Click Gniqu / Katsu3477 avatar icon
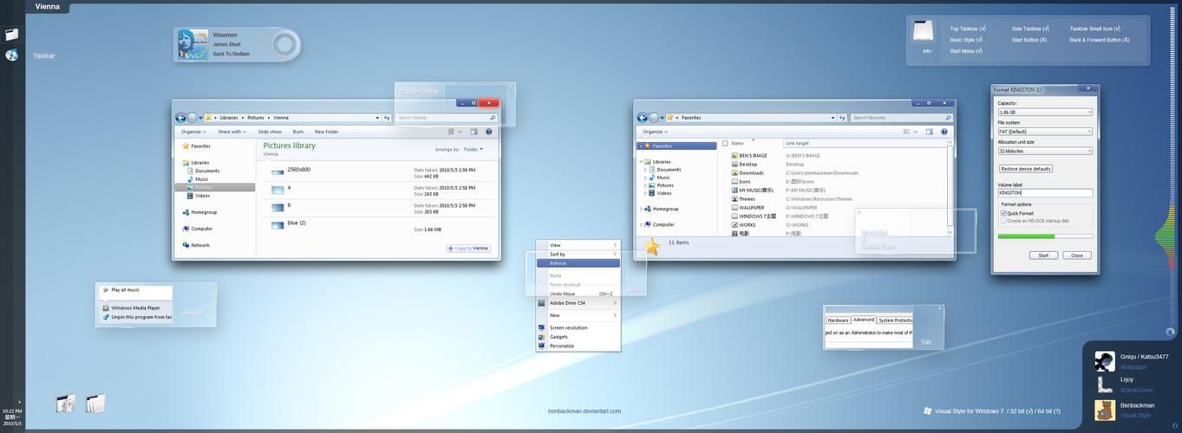The width and height of the screenshot is (1182, 433). 1105,361
